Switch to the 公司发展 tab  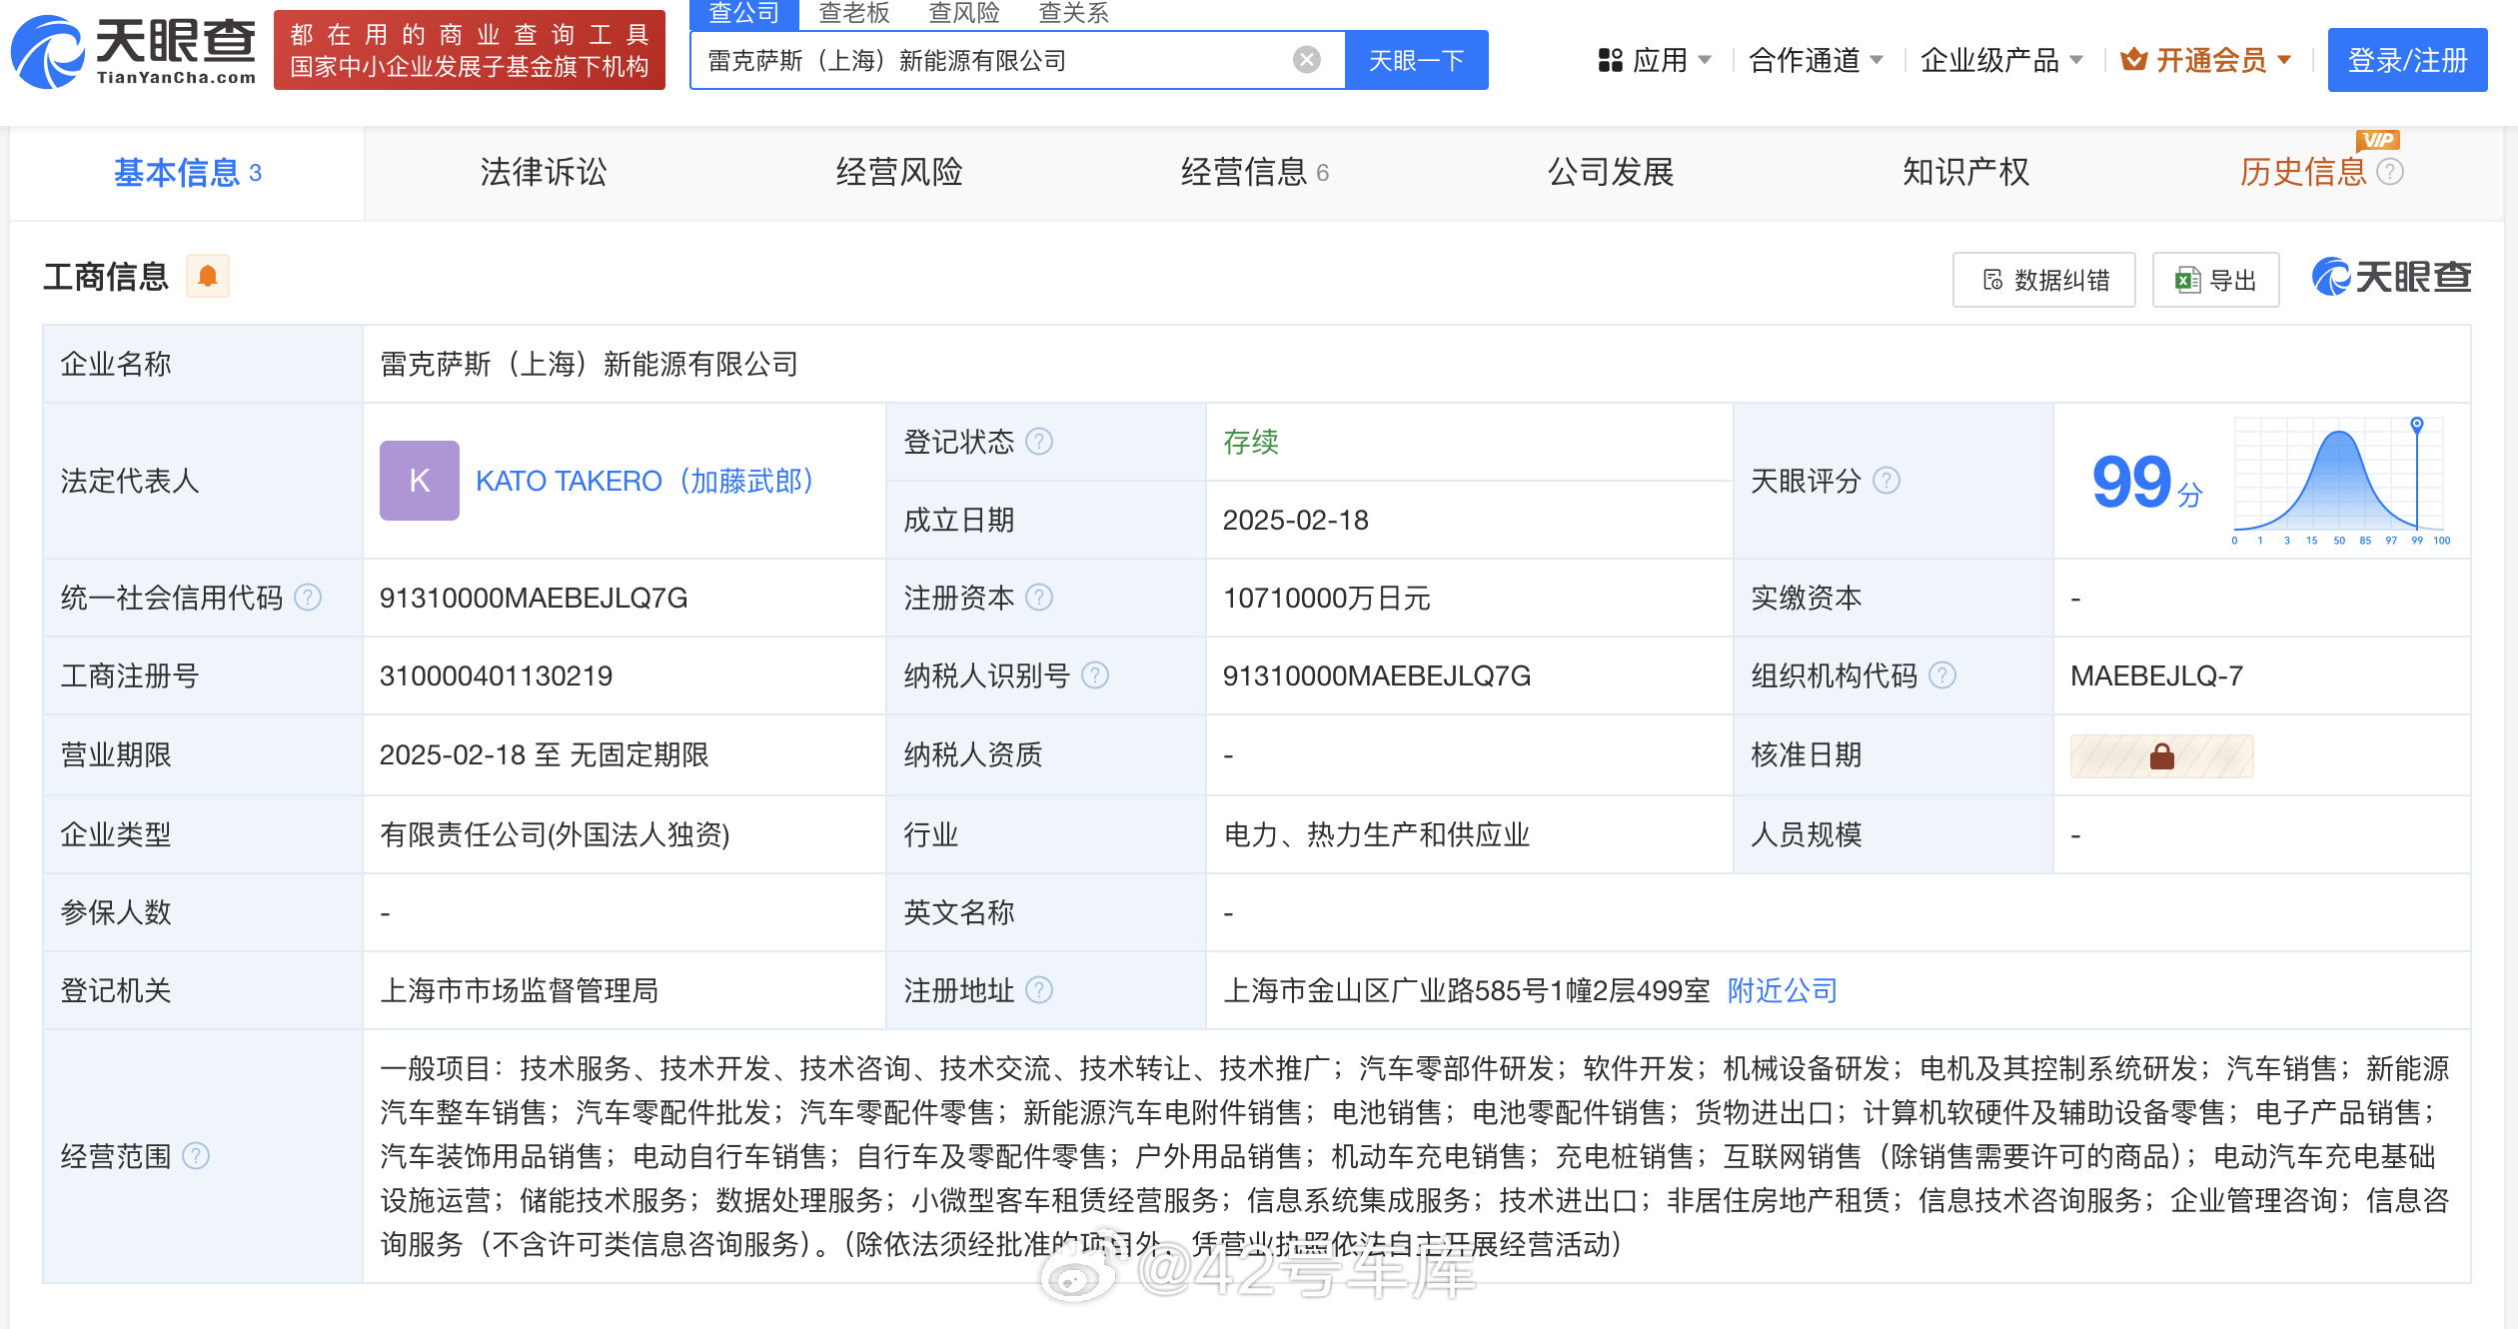(1611, 173)
